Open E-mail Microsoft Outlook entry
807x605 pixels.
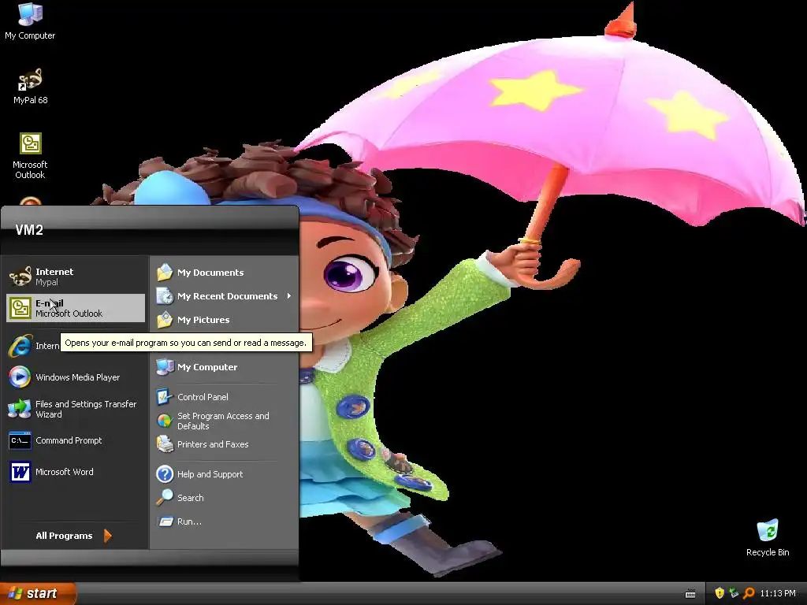pos(76,308)
